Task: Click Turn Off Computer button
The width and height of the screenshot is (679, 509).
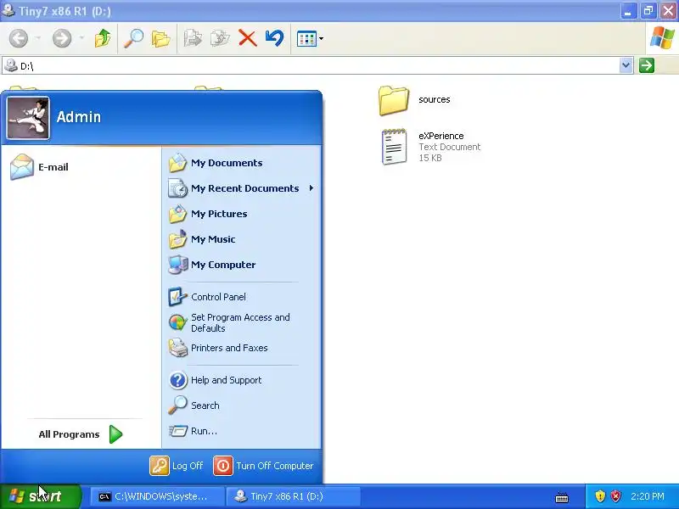Action: [263, 466]
